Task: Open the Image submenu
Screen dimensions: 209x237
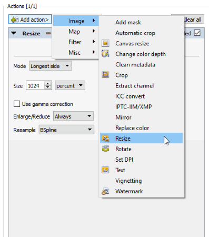Action: pyautogui.click(x=76, y=21)
